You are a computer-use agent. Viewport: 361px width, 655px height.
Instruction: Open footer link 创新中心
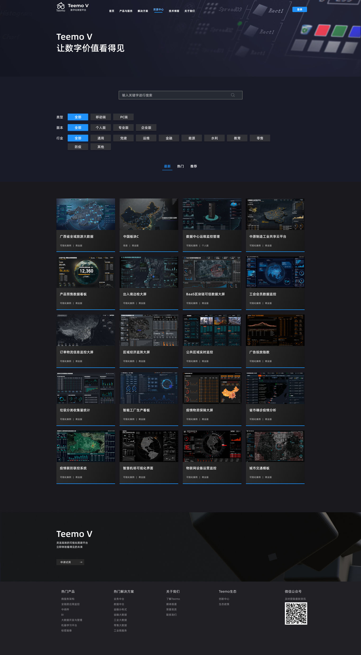click(x=224, y=599)
